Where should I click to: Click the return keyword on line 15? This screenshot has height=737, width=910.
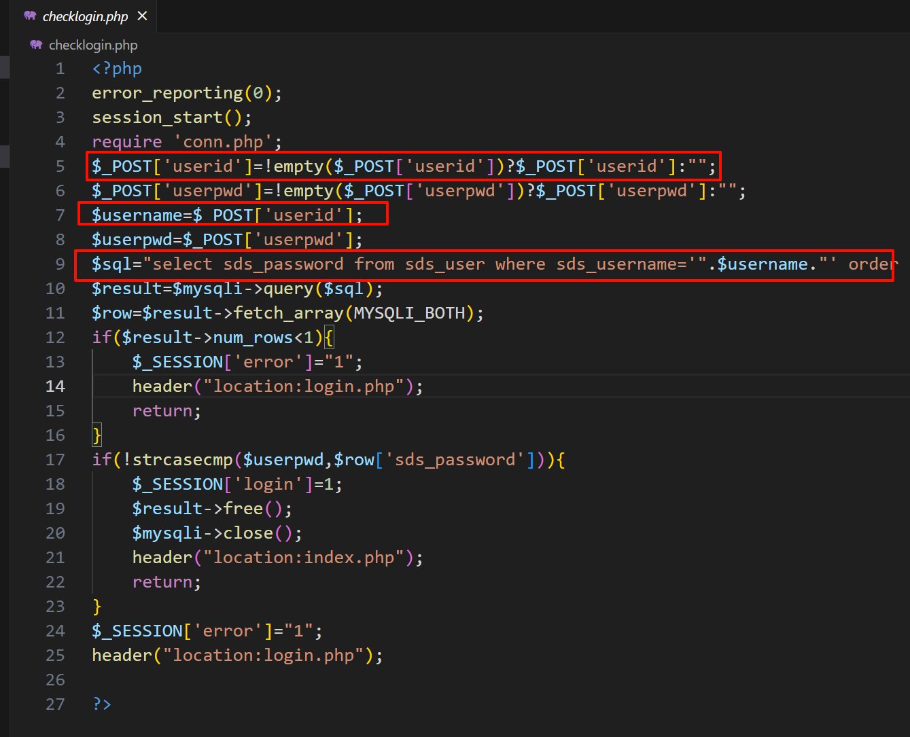[x=162, y=411]
